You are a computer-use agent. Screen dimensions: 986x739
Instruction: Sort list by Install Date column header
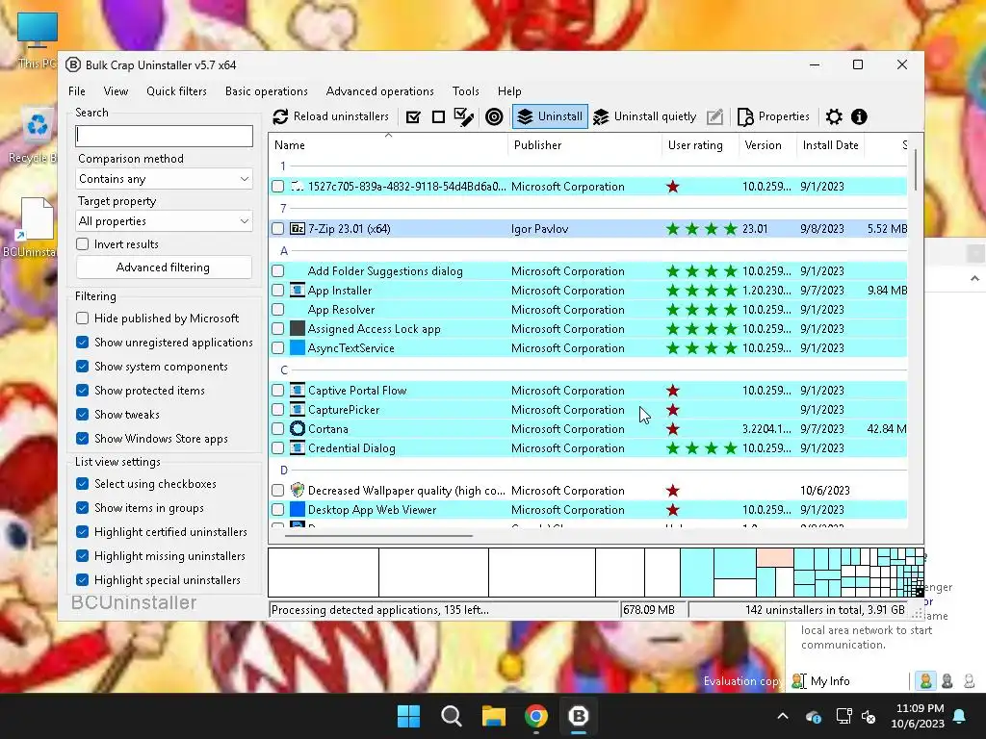pos(831,145)
